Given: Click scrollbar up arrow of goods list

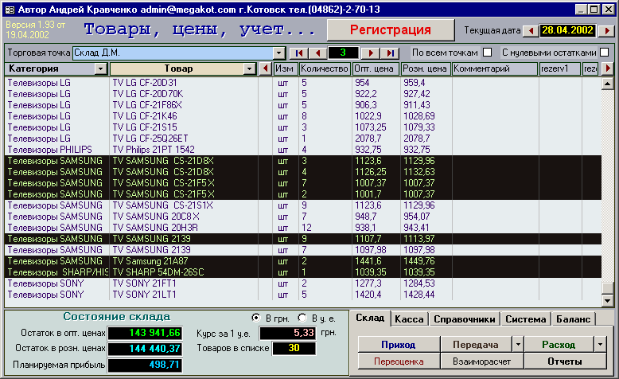Looking at the screenshot, I should (607, 84).
